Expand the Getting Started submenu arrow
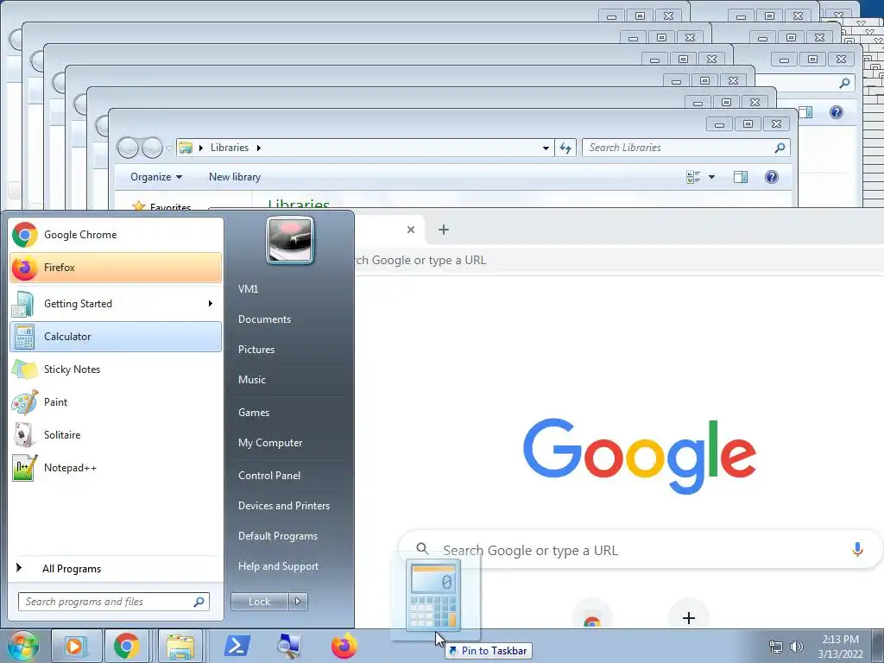The width and height of the screenshot is (884, 663). [211, 303]
